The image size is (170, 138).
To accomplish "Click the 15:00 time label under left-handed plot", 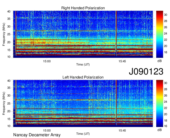I will [x=47, y=130].
